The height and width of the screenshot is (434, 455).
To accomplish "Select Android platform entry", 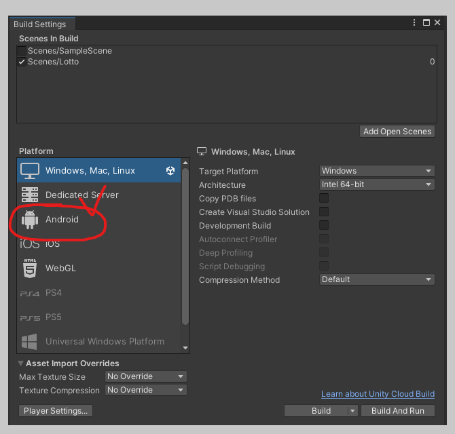I will pyautogui.click(x=99, y=219).
